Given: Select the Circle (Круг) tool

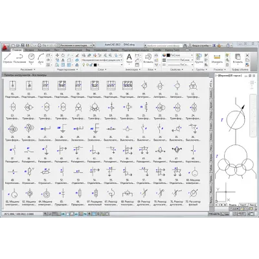Looking at the screenshot, I should [31, 58].
